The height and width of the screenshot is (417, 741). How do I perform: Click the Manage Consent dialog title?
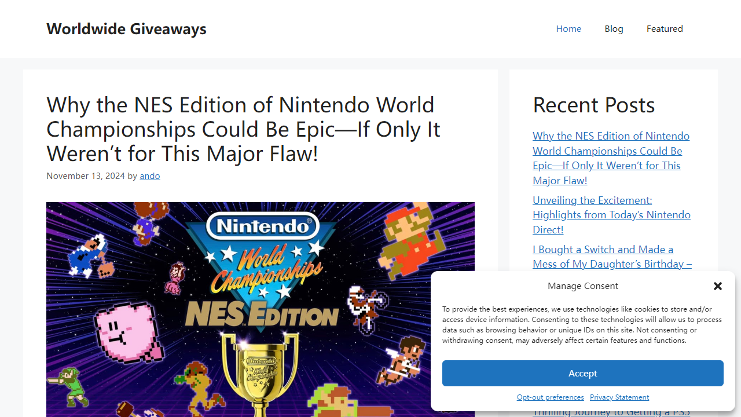point(582,286)
